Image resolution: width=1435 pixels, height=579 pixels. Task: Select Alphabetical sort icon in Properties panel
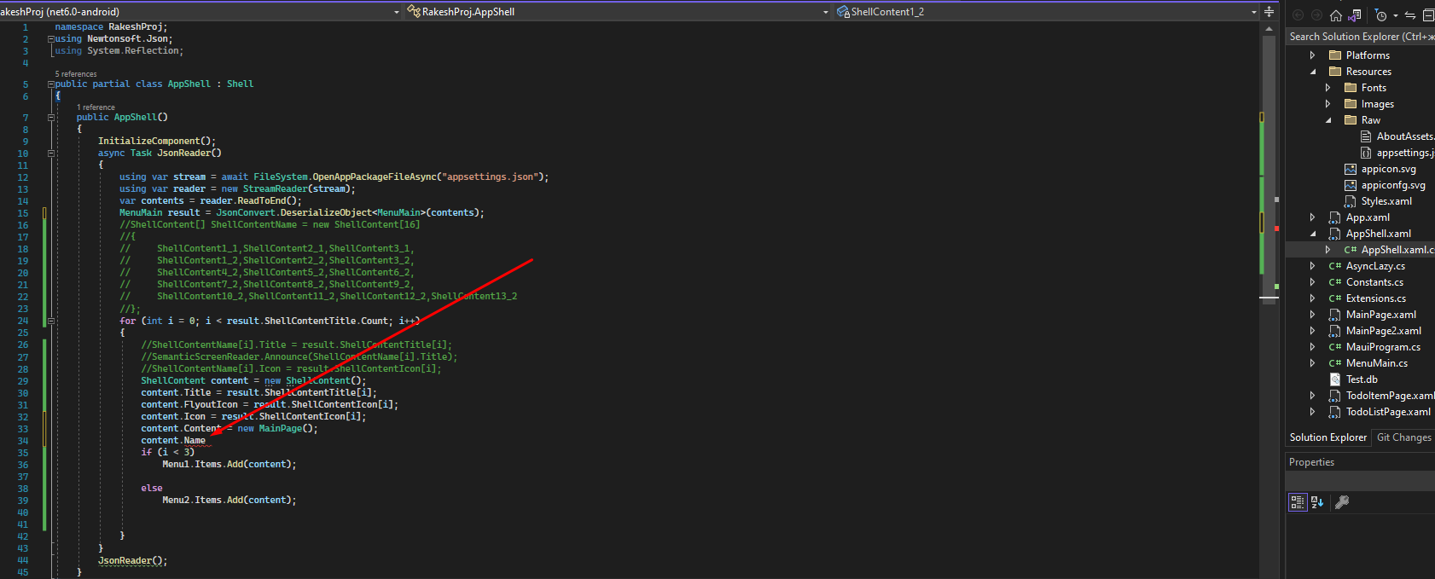pos(1317,502)
